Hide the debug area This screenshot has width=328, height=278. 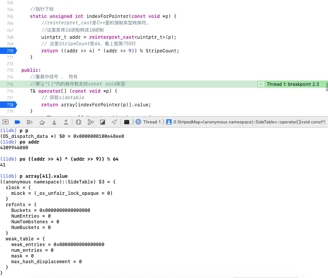5,122
